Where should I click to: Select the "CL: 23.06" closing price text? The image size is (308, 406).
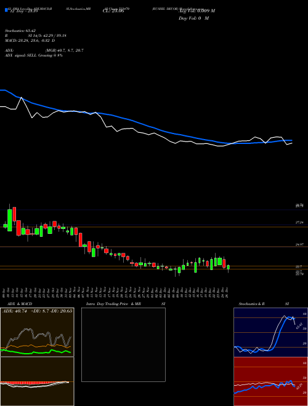[x=113, y=11]
